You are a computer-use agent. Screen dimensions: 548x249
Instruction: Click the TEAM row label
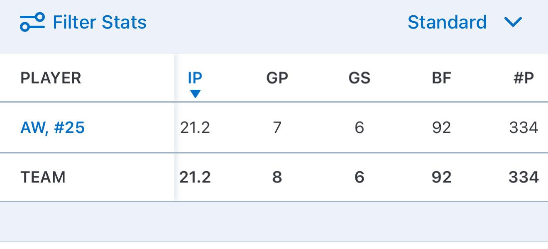point(43,177)
